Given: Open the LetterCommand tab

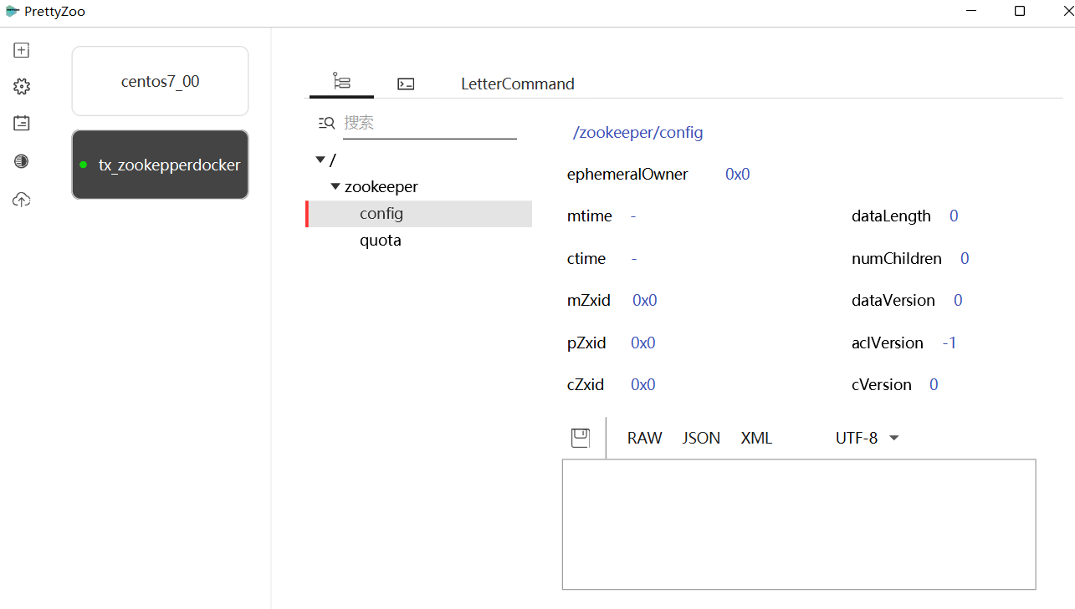Looking at the screenshot, I should click(518, 84).
